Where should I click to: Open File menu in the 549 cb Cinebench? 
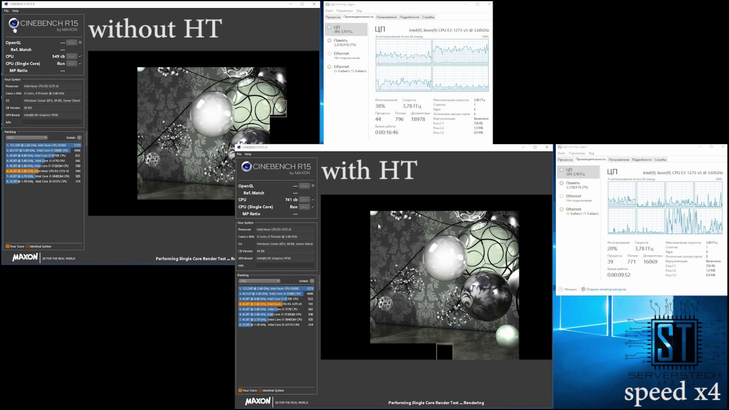6,11
